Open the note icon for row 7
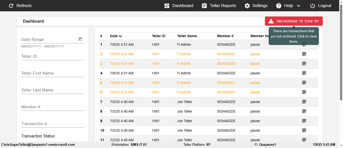The height and width of the screenshot is (148, 343). (304, 102)
